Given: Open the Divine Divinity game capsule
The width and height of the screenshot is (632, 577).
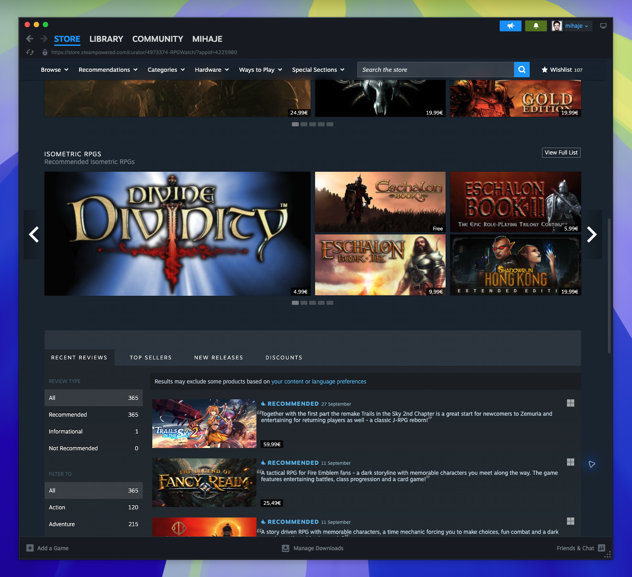Looking at the screenshot, I should [x=177, y=234].
